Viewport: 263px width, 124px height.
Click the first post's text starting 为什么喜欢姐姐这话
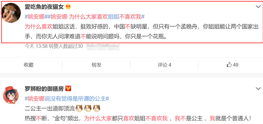click(141, 31)
